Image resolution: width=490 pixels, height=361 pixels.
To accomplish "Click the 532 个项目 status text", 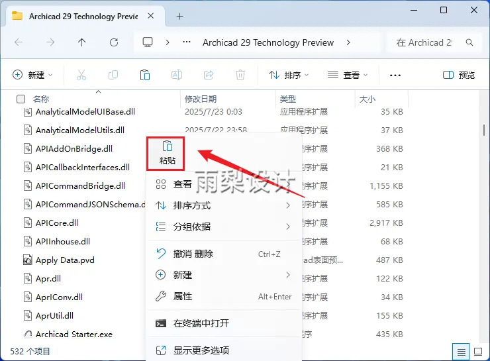I will (x=30, y=351).
